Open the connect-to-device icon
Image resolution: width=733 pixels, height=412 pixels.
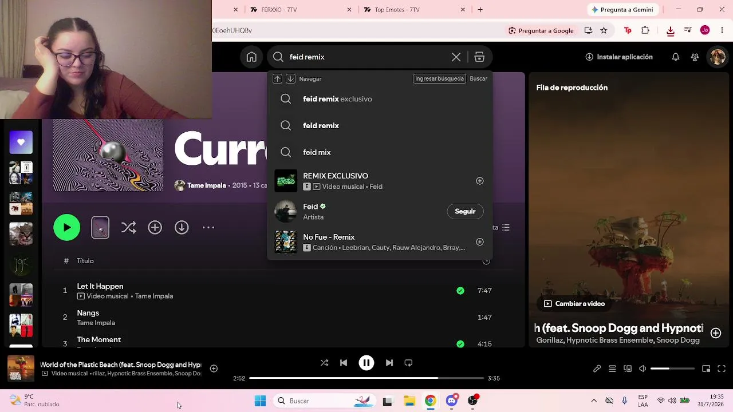[x=628, y=369]
